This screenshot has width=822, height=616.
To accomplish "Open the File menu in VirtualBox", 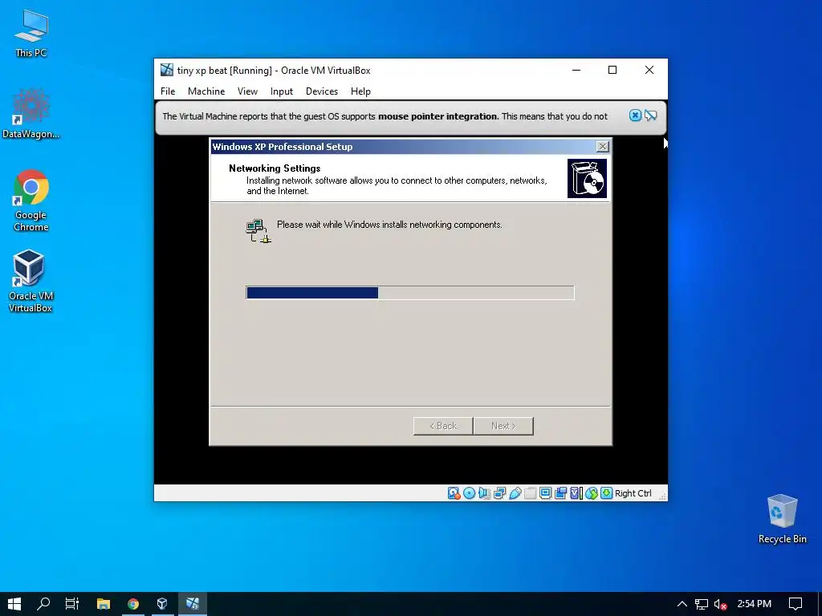I will coord(168,91).
